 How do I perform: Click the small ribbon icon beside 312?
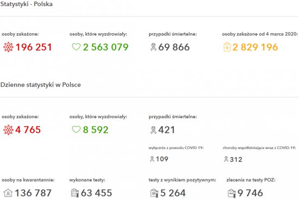click(226, 159)
